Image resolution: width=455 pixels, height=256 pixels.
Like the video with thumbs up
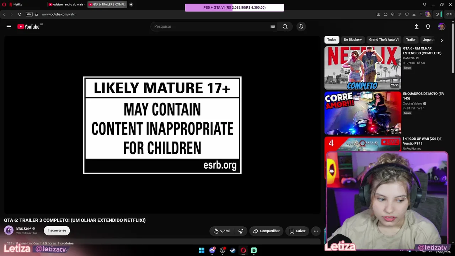coord(222,231)
